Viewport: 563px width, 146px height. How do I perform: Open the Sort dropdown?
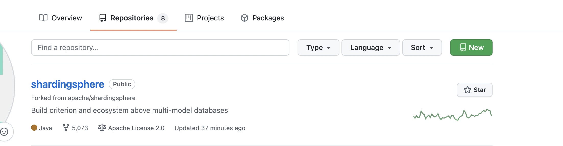(x=422, y=47)
